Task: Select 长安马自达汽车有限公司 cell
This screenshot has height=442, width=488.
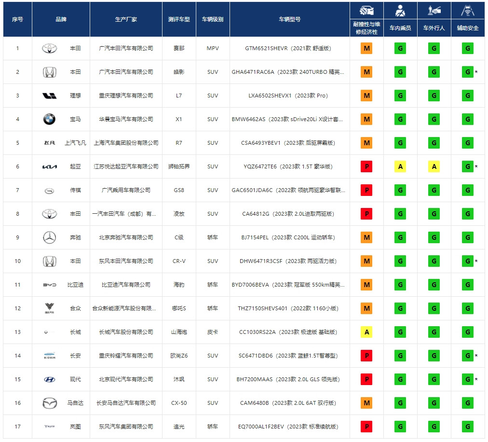Action: click(126, 403)
